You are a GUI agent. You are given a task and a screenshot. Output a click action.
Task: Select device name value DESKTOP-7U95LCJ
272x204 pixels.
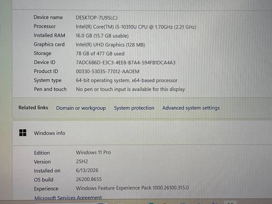97,18
